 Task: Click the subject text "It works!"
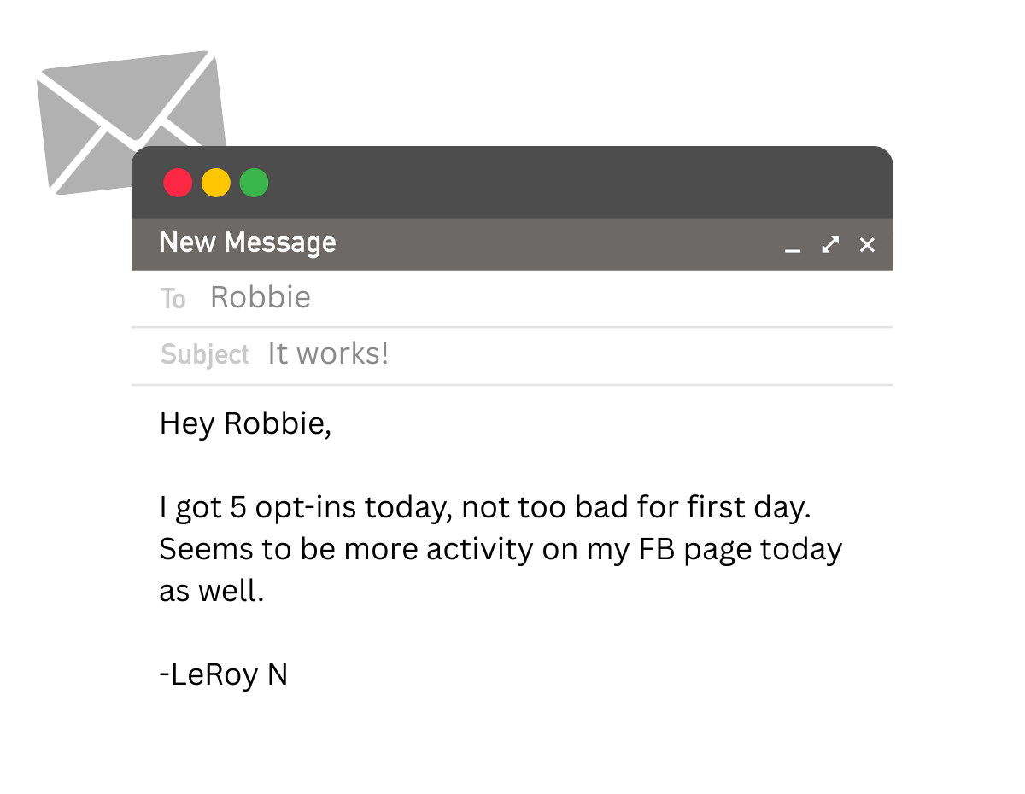(x=328, y=353)
